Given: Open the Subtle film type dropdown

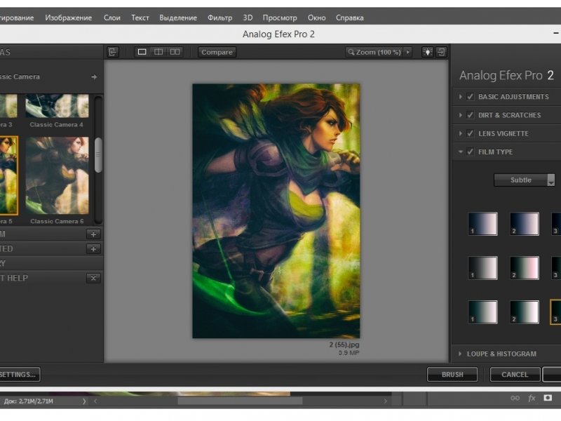Looking at the screenshot, I should (524, 180).
